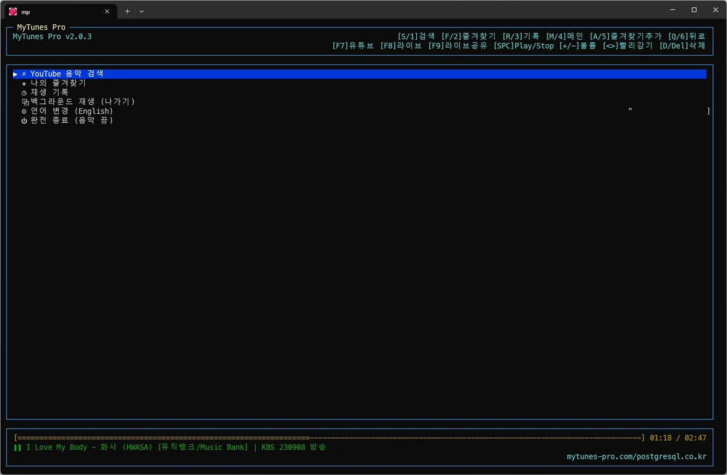727x475 pixels.
Task: Click the unplayed dashed part of progress bar
Action: 476,437
